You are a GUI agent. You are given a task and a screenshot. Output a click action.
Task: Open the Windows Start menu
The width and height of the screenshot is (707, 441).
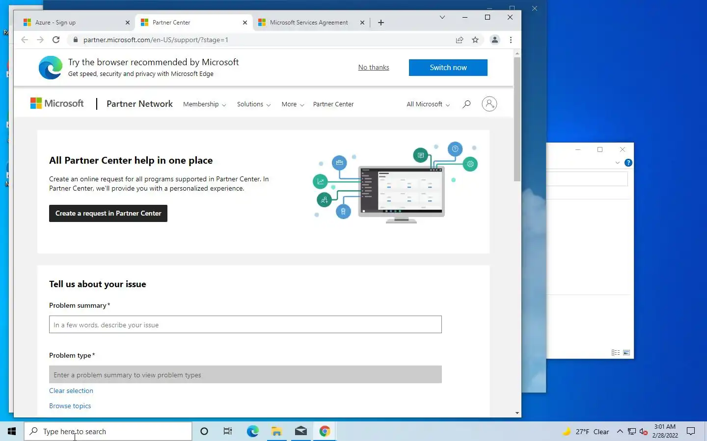point(12,431)
